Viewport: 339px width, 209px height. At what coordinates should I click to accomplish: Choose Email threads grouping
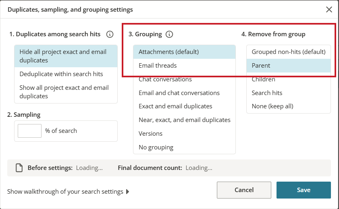point(185,65)
